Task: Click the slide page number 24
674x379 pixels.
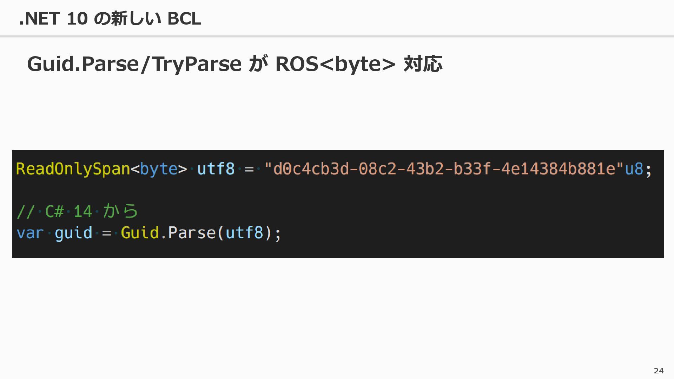Action: coord(659,371)
